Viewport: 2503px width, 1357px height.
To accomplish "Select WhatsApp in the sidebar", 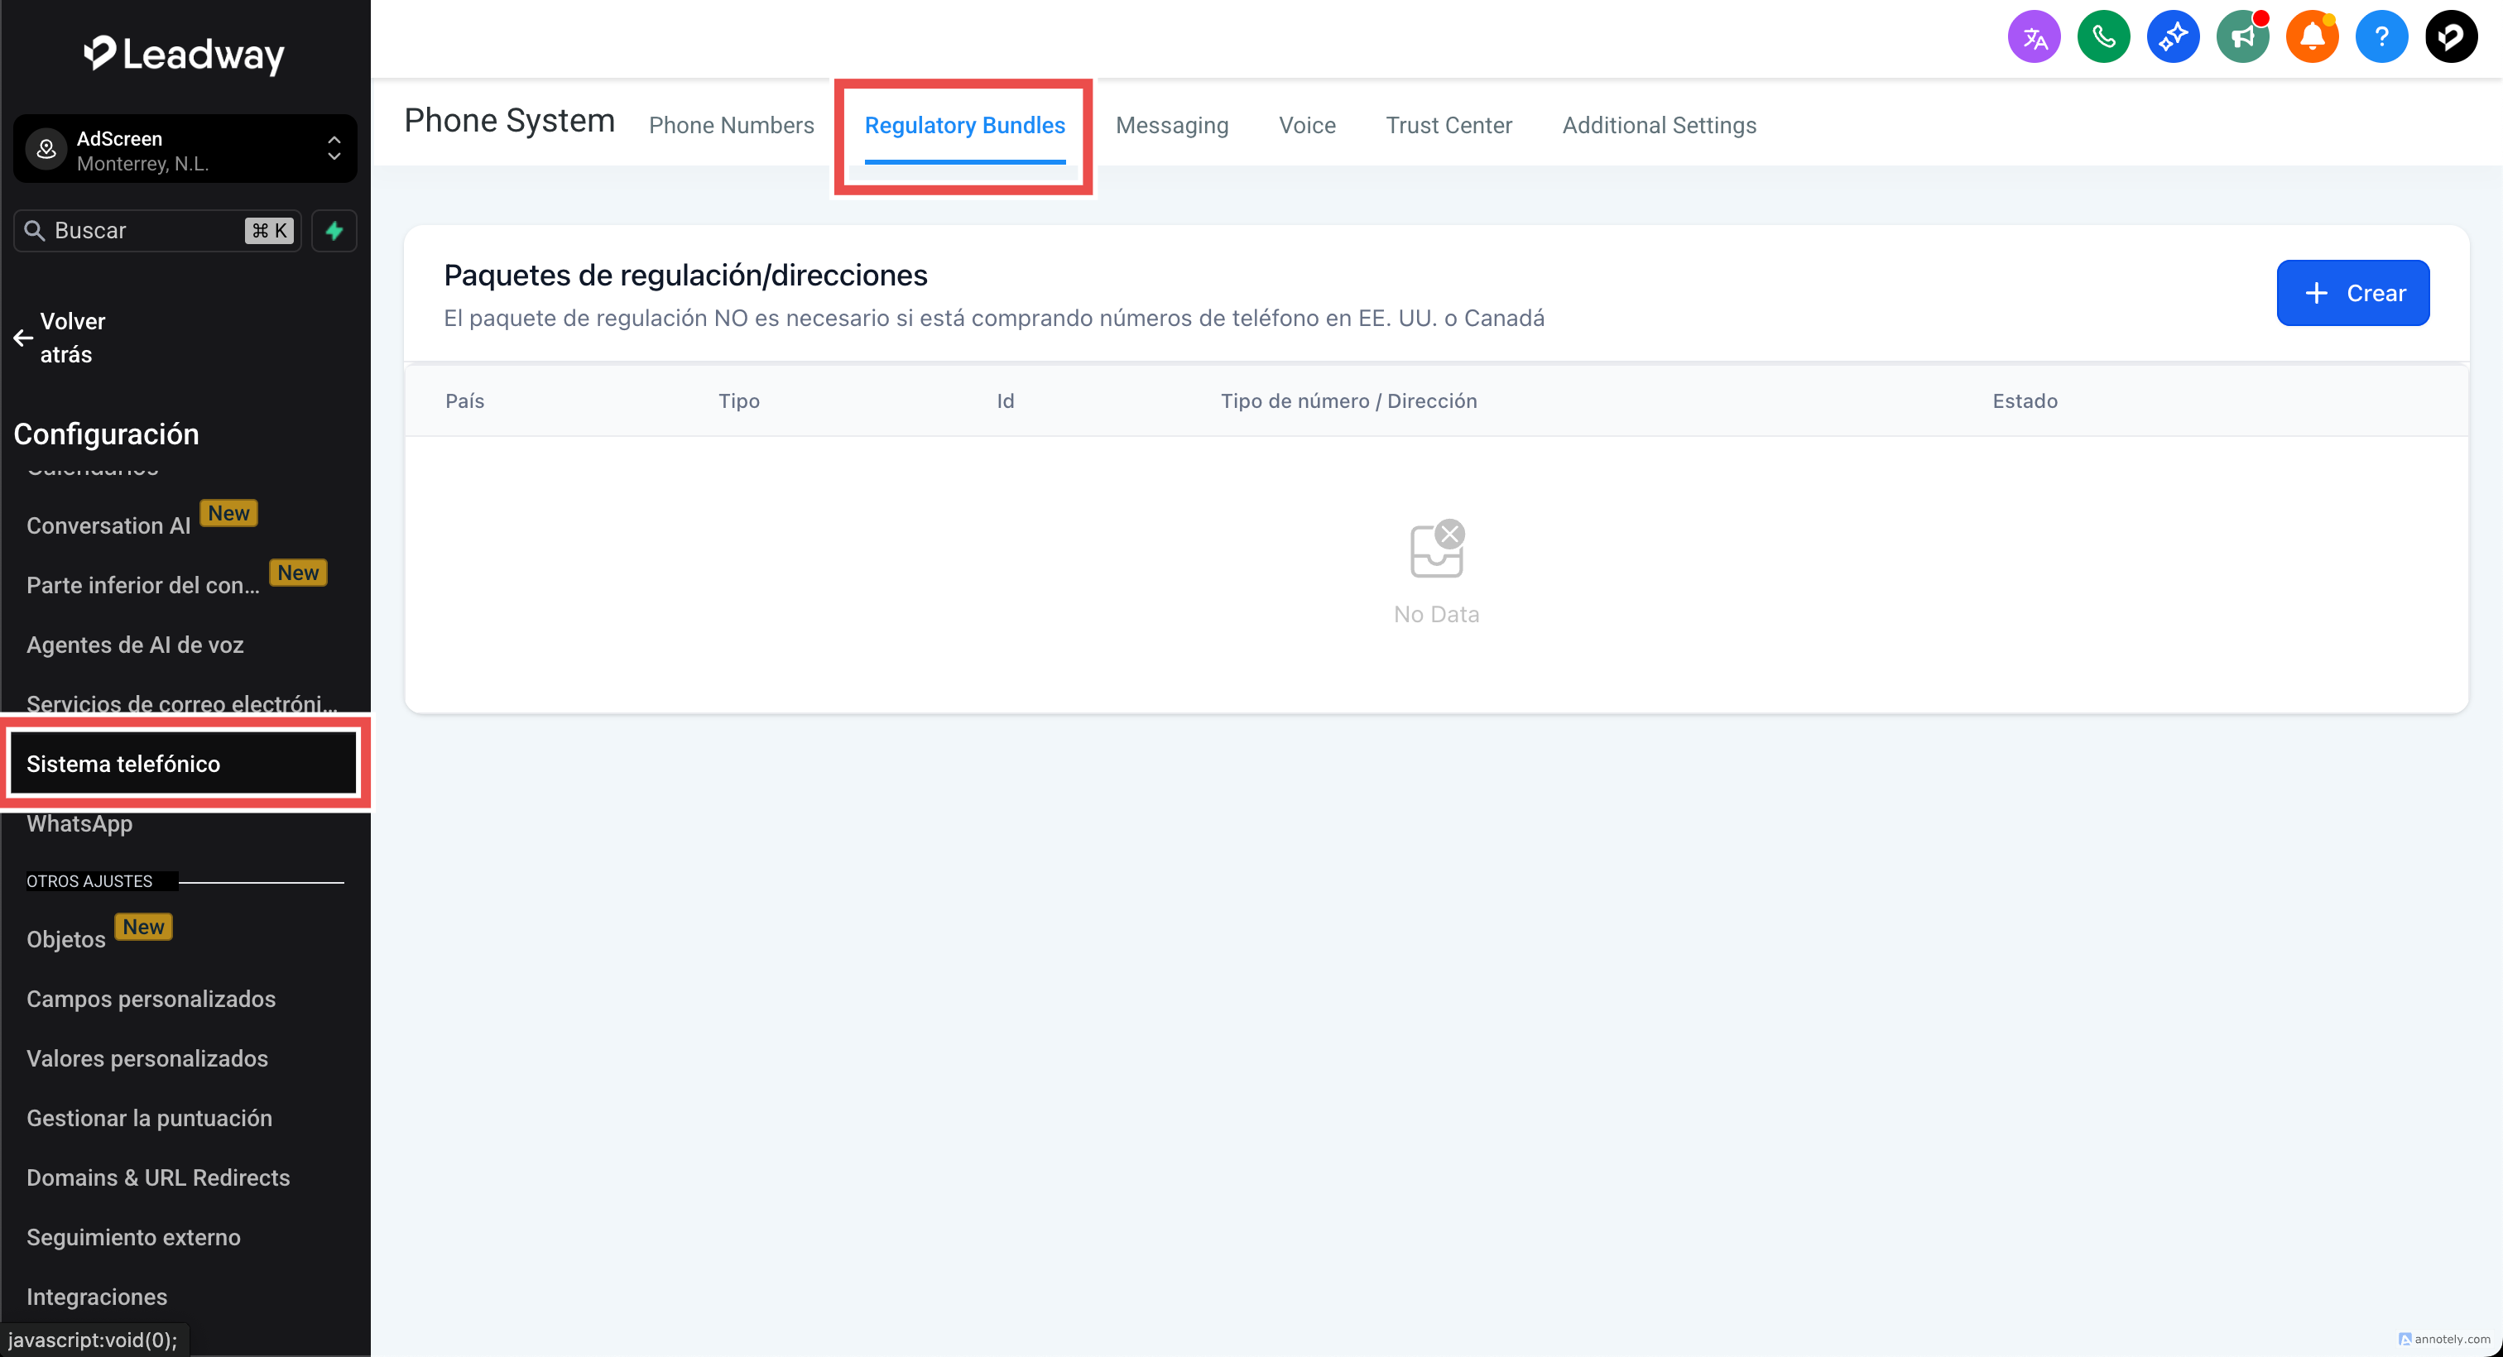I will 79,824.
